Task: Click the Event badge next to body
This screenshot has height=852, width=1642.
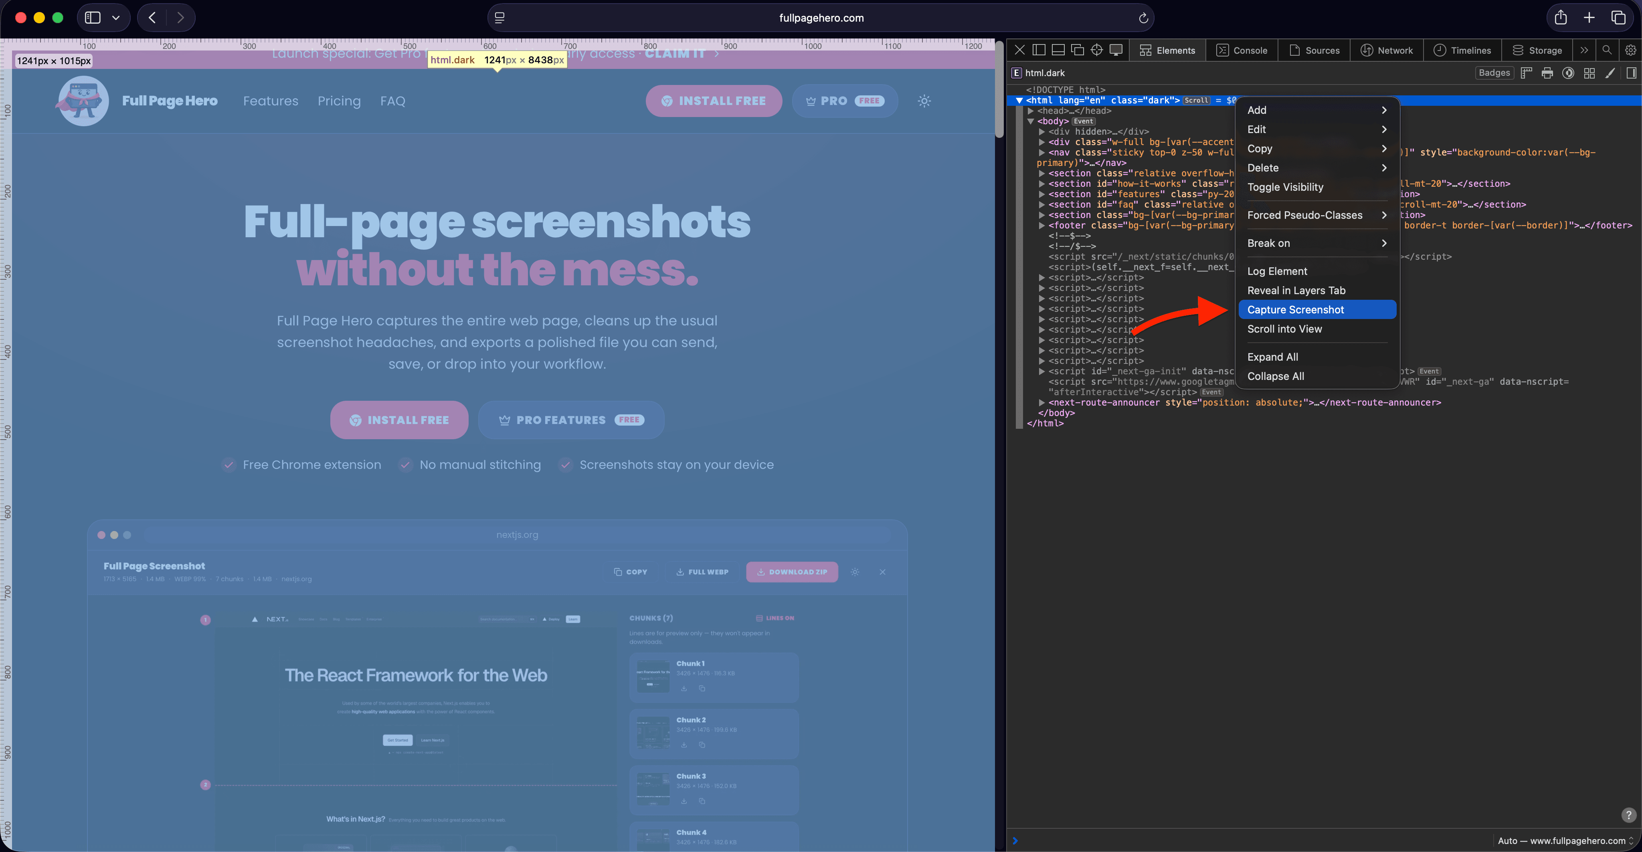Action: (1083, 121)
